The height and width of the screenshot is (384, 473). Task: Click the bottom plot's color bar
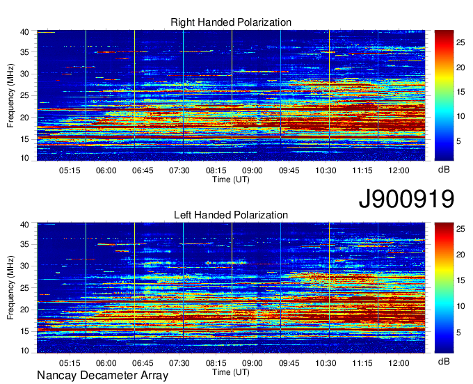pos(444,288)
